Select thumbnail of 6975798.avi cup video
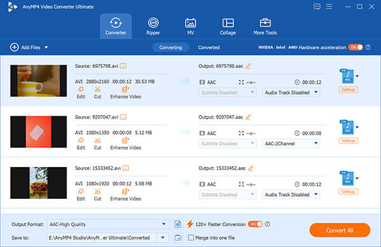This screenshot has width=381, height=247. [38, 81]
